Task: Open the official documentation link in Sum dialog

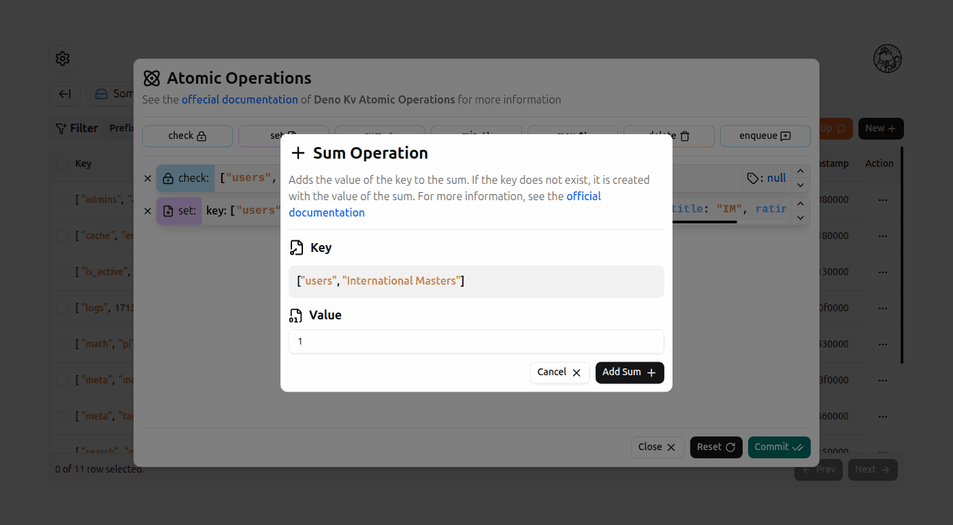Action: click(x=327, y=212)
